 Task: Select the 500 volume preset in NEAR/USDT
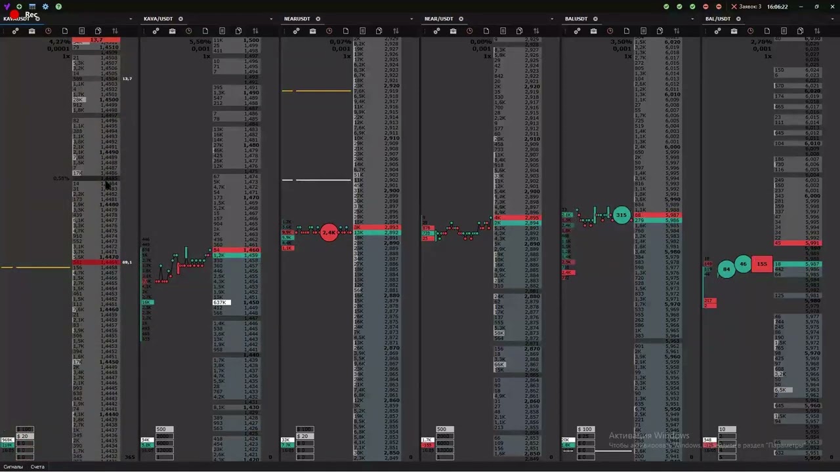pyautogui.click(x=446, y=429)
